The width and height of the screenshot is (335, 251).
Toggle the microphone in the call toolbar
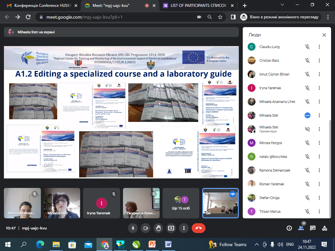point(133,228)
